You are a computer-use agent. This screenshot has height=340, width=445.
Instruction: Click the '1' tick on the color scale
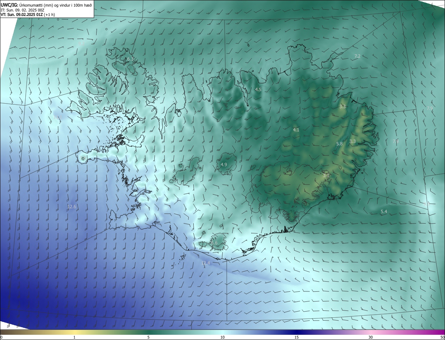point(74,337)
